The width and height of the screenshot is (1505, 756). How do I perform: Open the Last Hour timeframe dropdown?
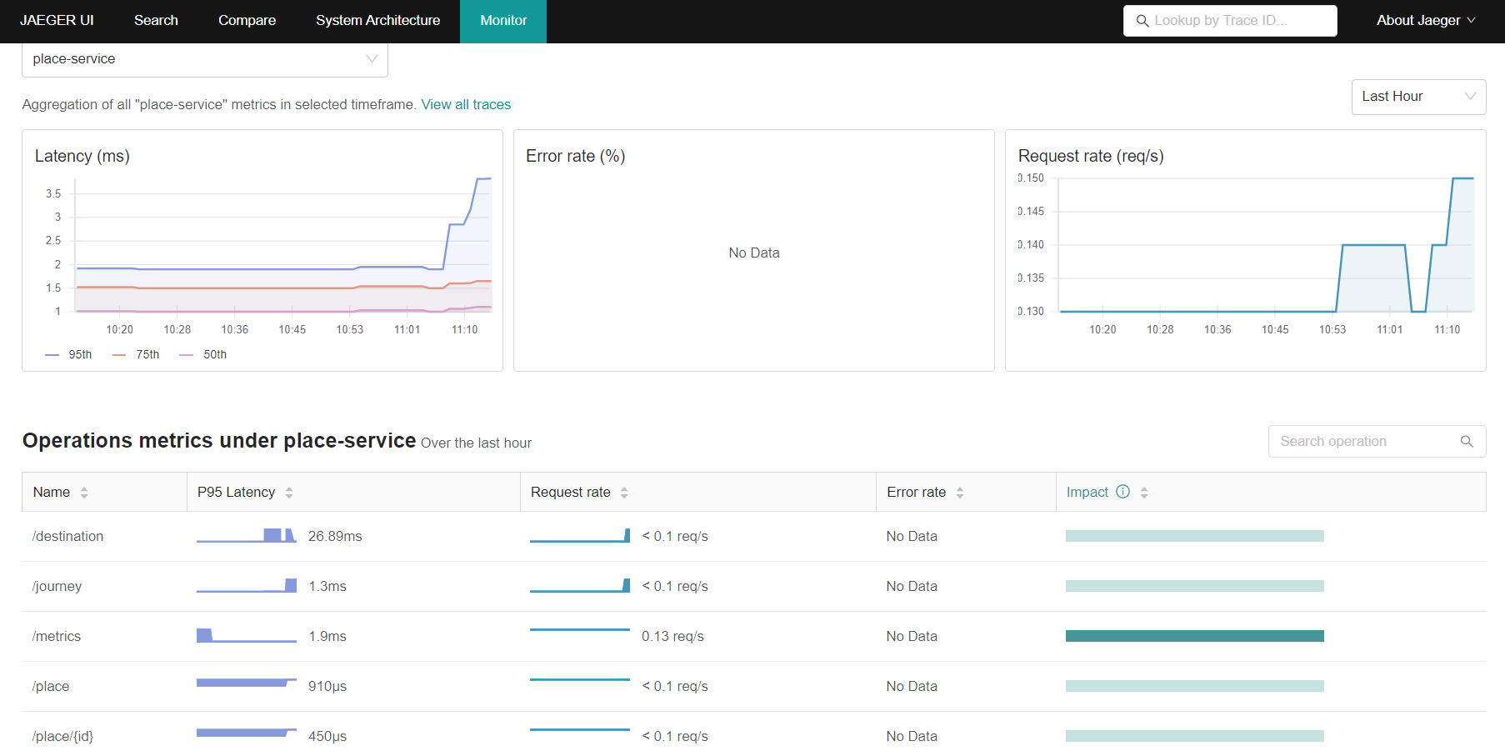(1417, 97)
